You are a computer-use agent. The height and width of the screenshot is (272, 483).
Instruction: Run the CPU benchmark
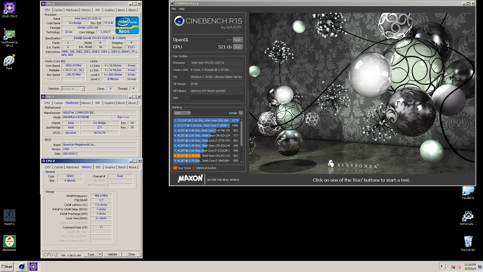click(238, 47)
